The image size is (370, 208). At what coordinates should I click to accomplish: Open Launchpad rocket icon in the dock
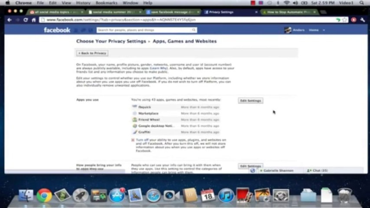(x=80, y=196)
